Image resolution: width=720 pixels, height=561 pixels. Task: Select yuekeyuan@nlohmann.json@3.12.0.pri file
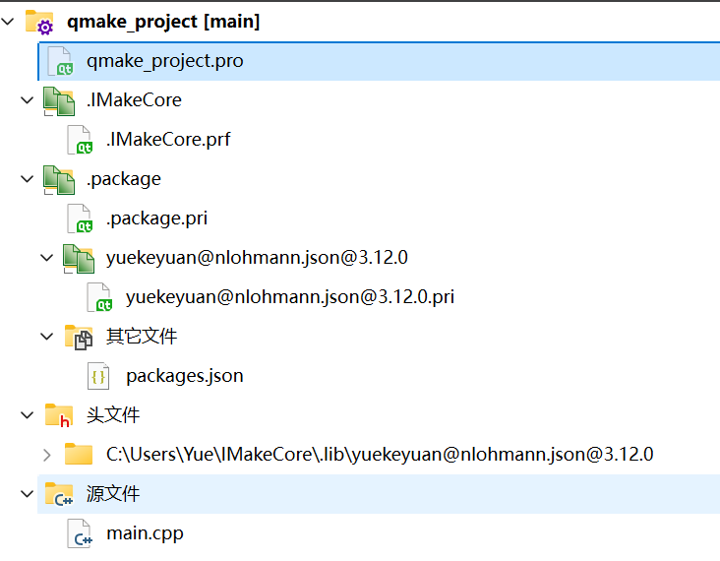click(x=289, y=297)
